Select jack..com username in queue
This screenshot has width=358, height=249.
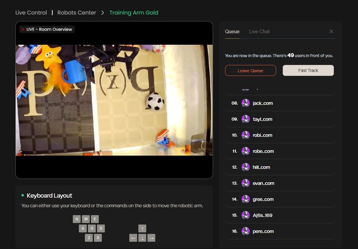[x=263, y=103]
